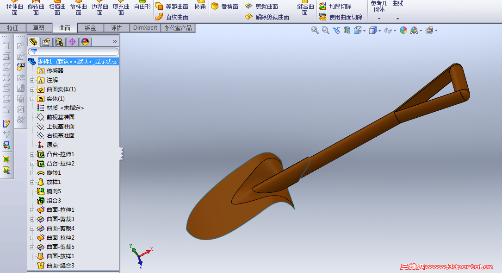Image resolution: width=502 pixels, height=273 pixels.
Task: Click the Zoom to Fit view icon
Action: pyautogui.click(x=315, y=31)
